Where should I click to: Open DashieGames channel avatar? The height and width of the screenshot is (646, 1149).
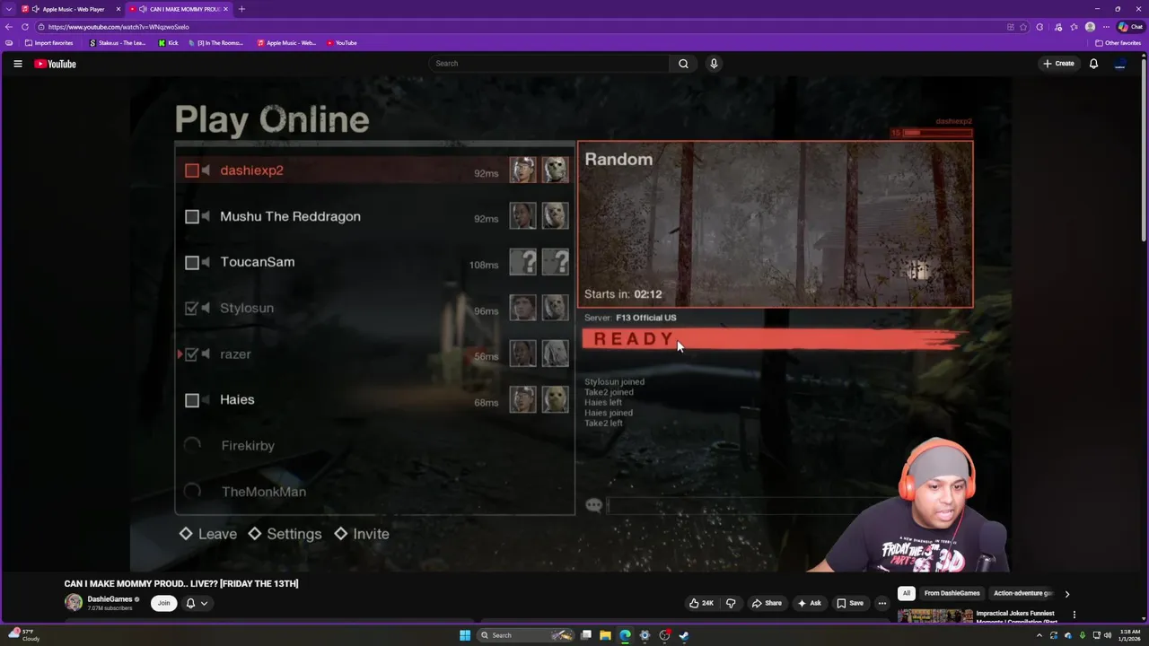(x=74, y=603)
